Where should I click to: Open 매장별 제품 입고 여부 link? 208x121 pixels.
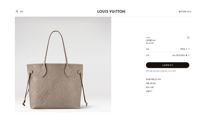click(x=153, y=79)
